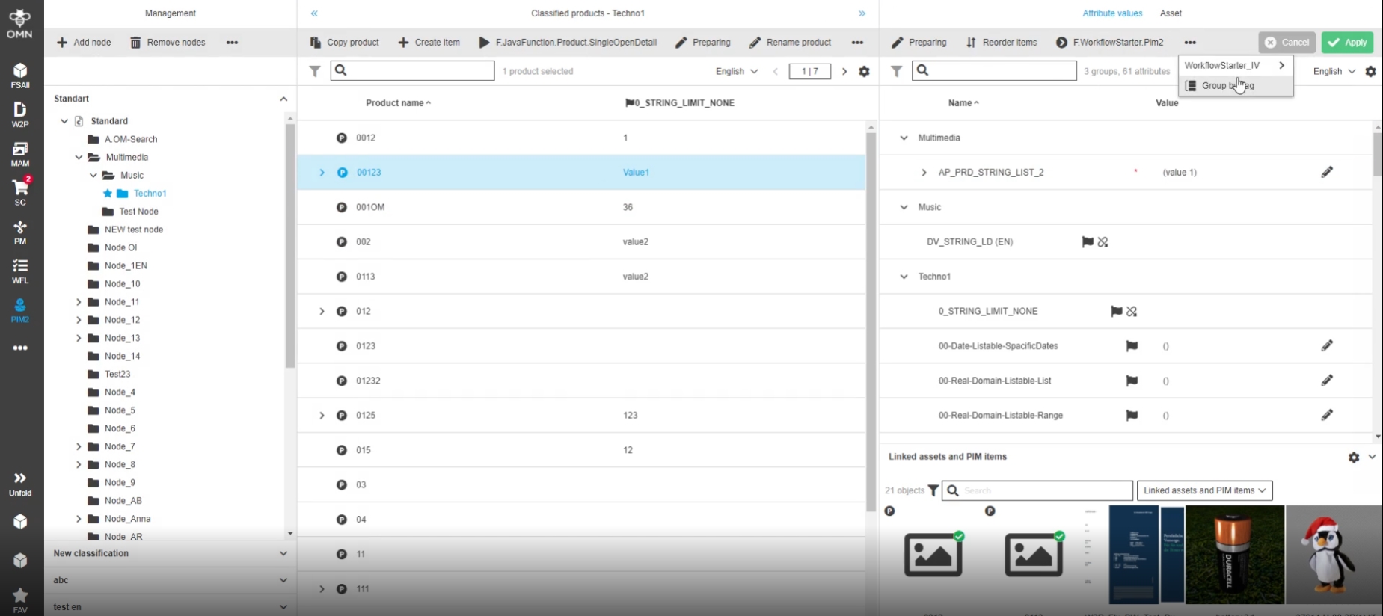Click the attribute list vertical scrollbar
Viewport: 1383px width, 616px height.
[1378, 154]
